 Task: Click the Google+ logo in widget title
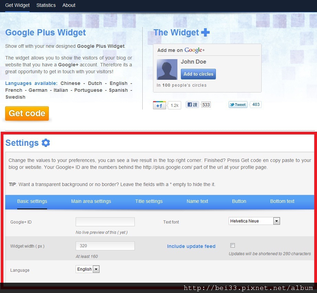[x=195, y=50]
